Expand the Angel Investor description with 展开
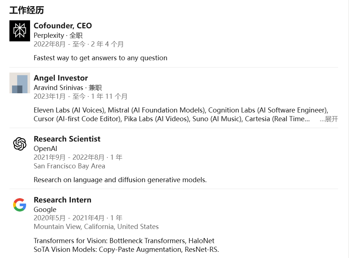Screen dimensions: 349x258 (329, 119)
